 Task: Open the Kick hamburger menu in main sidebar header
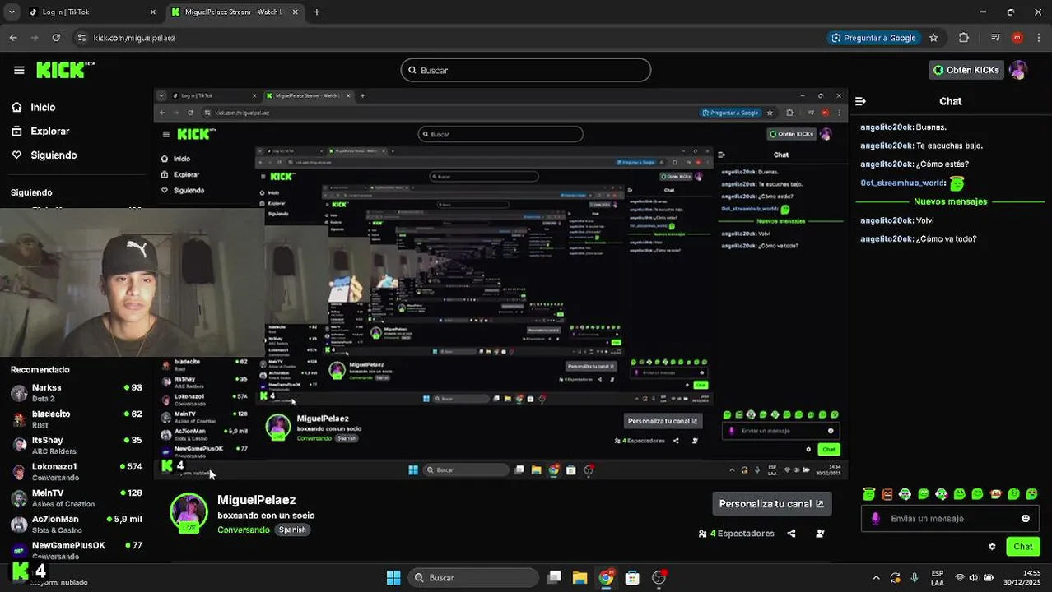click(19, 70)
